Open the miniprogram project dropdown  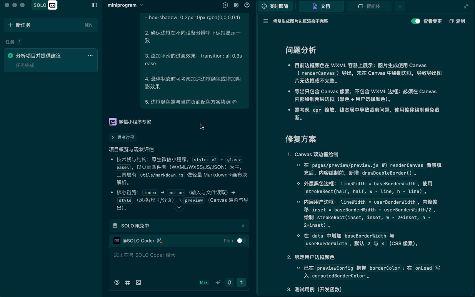click(x=125, y=5)
